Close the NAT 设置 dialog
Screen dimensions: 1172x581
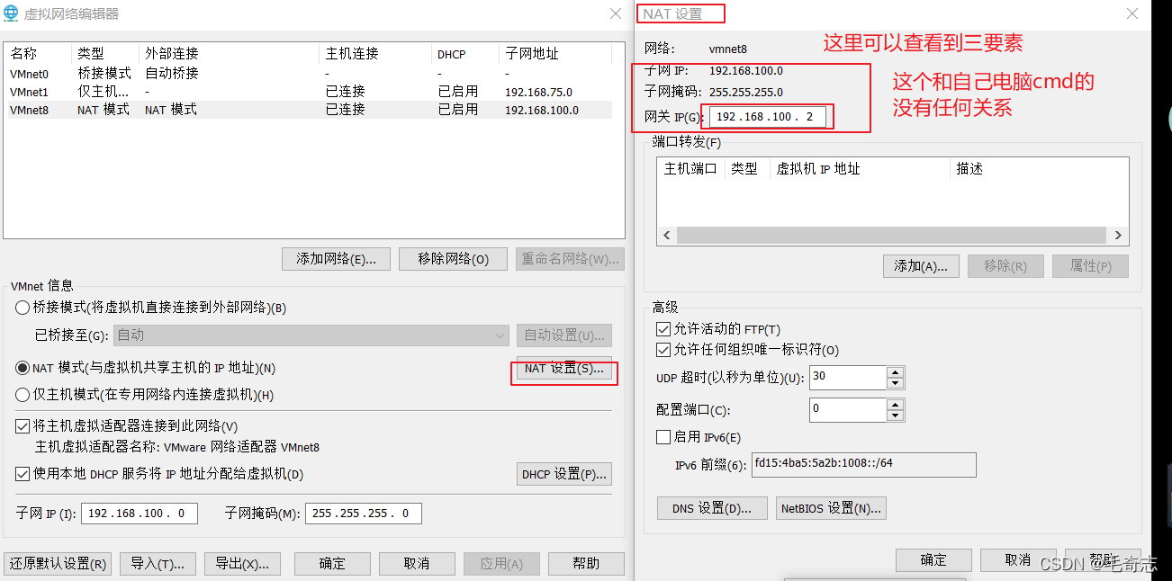(x=1132, y=13)
